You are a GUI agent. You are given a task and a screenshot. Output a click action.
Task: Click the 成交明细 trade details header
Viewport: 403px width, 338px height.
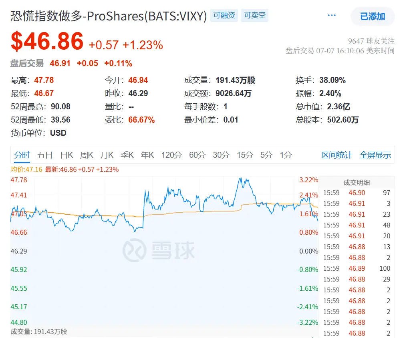click(x=357, y=183)
